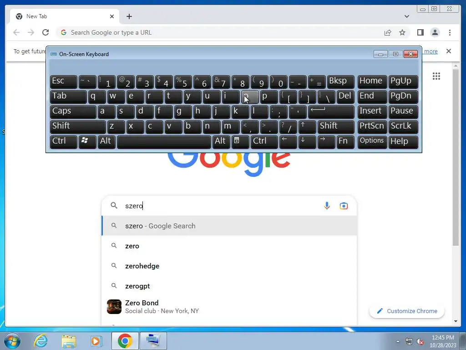
Task: Click the context menu key on keyboard
Action: 240,141
